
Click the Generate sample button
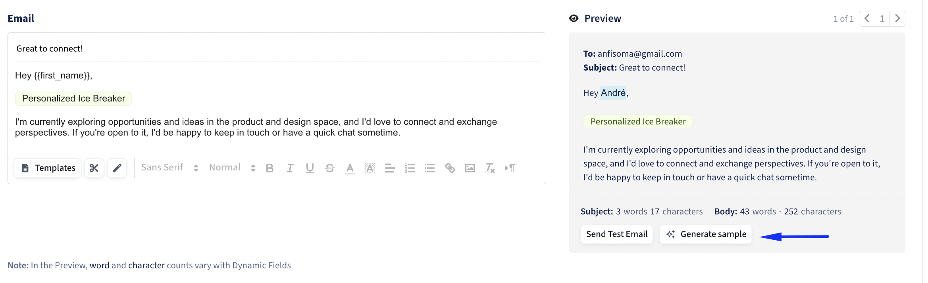[x=706, y=234]
